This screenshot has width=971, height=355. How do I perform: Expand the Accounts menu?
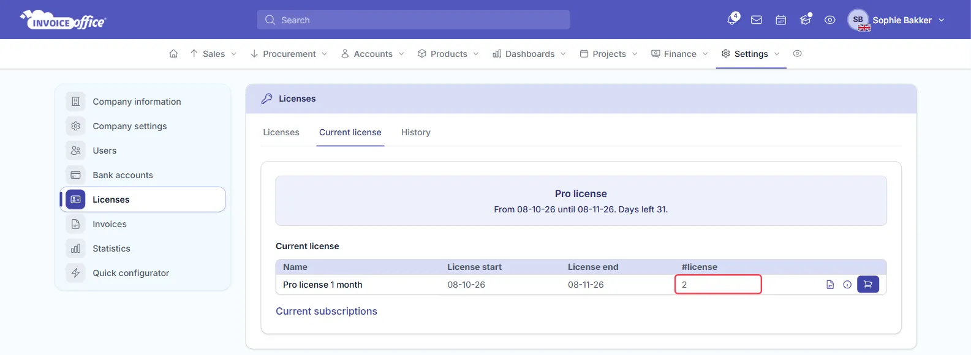pos(372,54)
